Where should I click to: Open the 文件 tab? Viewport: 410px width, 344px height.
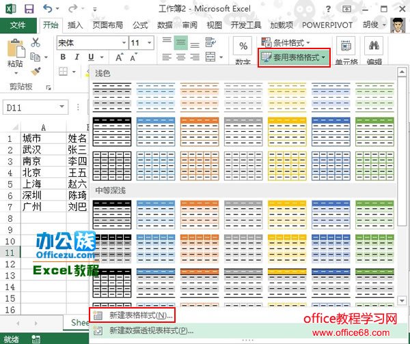[18, 25]
